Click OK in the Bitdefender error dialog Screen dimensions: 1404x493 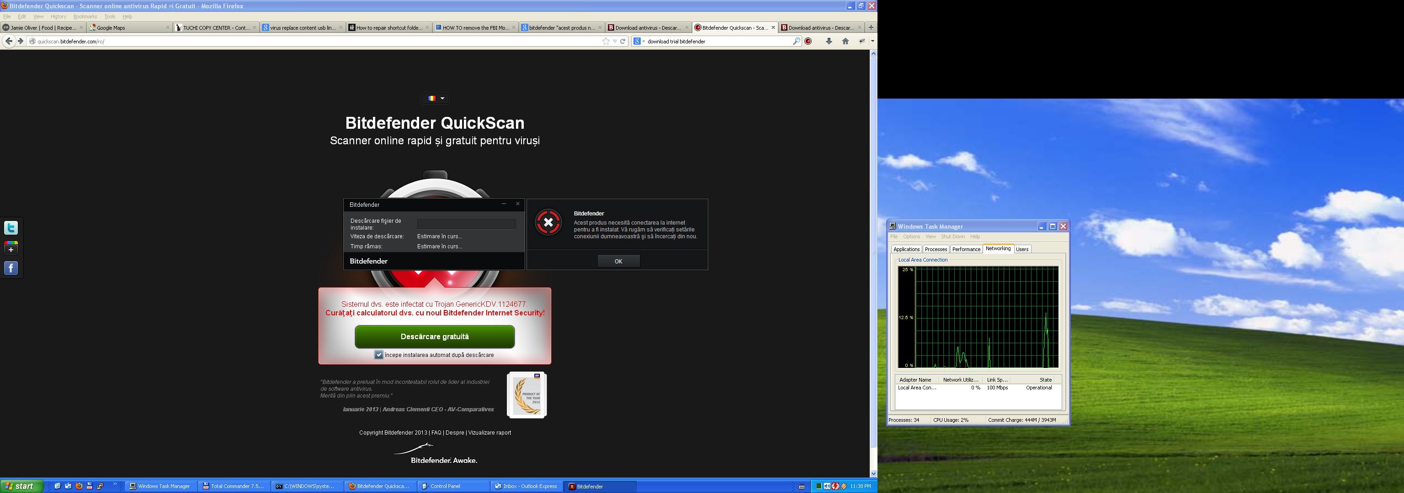[618, 261]
